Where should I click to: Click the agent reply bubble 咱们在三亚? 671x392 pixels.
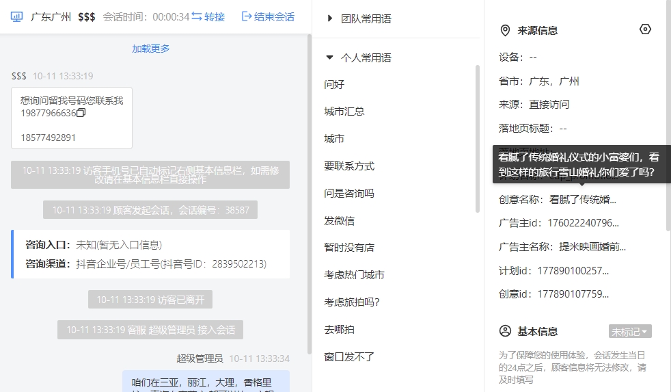(206, 381)
